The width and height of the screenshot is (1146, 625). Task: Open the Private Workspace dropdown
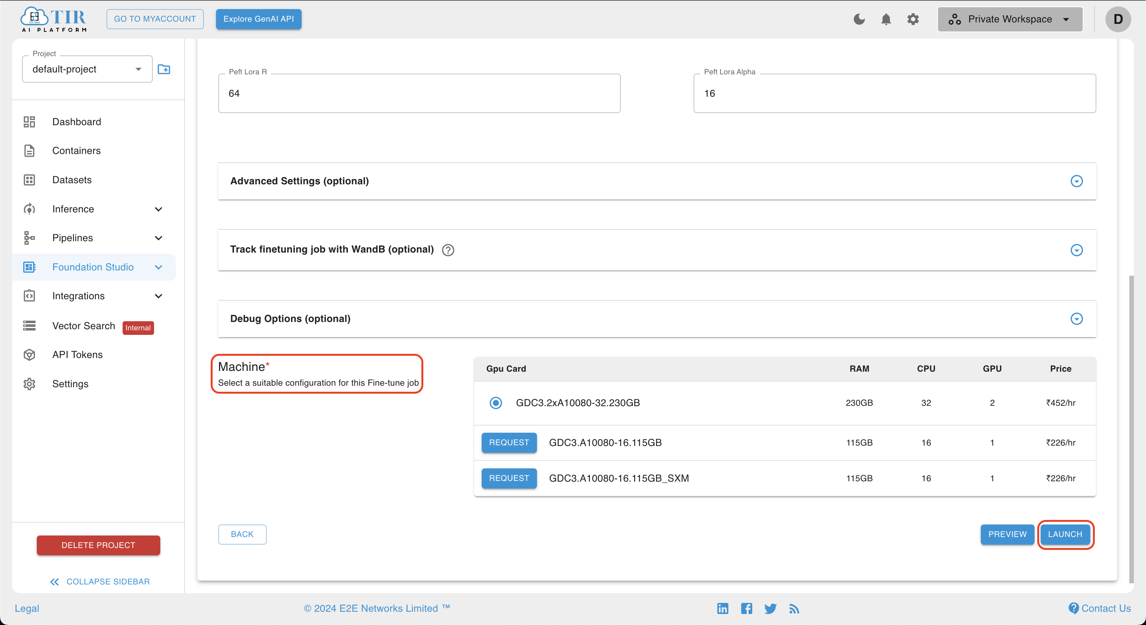pyautogui.click(x=1010, y=19)
